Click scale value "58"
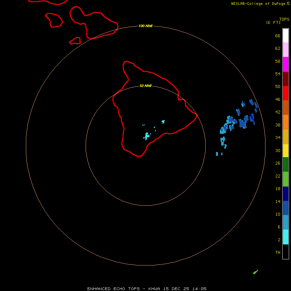291x291 pixels. click(278, 61)
